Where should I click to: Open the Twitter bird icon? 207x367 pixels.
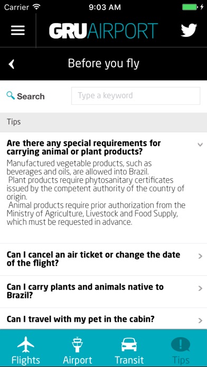(189, 30)
